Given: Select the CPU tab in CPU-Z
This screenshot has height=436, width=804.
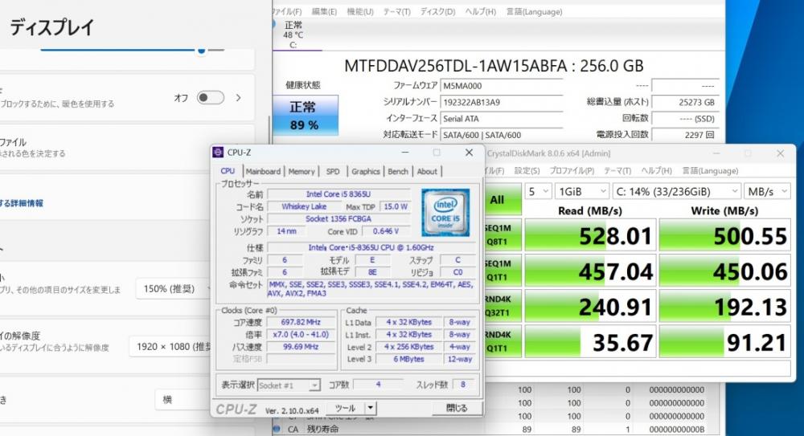Looking at the screenshot, I should point(228,171).
